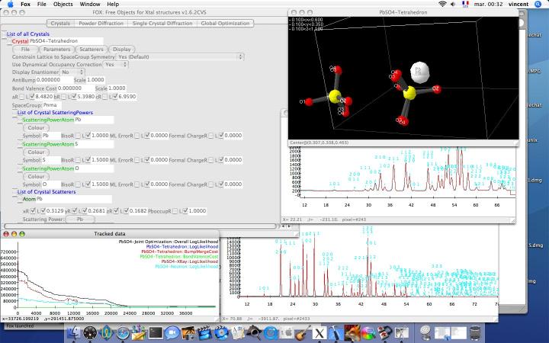The height and width of the screenshot is (343, 549).
Task: Open GarageBand guitar icon in dock
Action: tap(303, 332)
